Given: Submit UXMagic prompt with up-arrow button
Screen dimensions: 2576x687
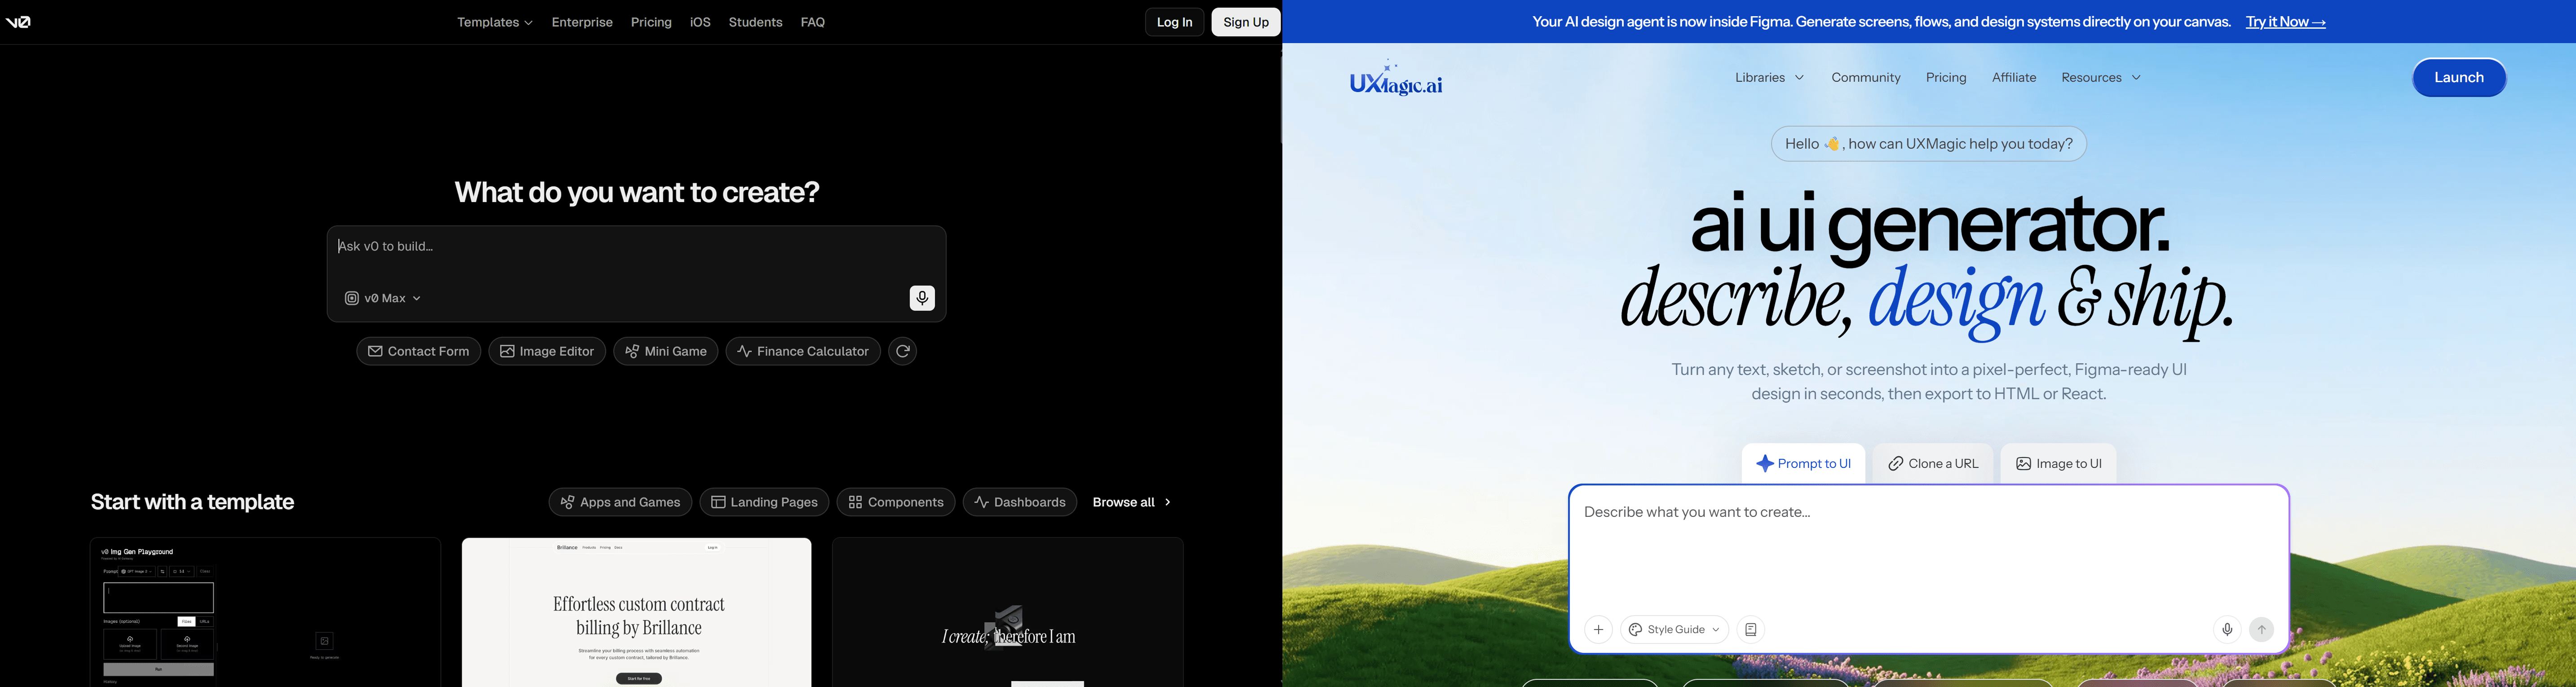Looking at the screenshot, I should (x=2261, y=630).
